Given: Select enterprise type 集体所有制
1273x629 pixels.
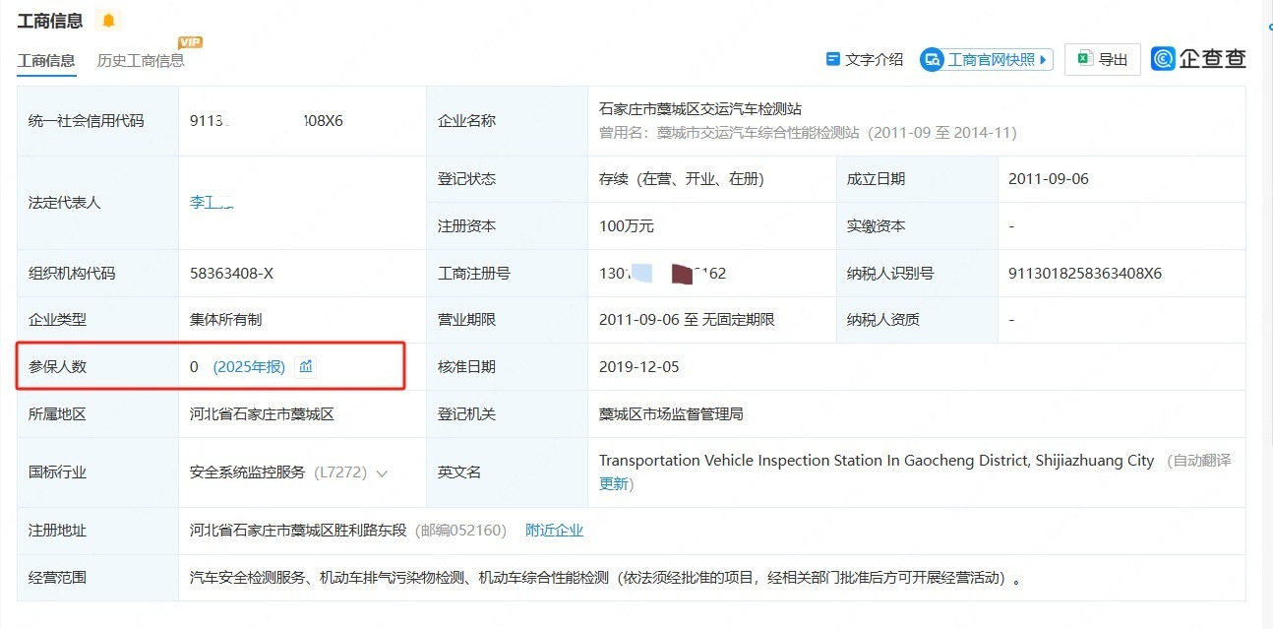Looking at the screenshot, I should click(x=226, y=319).
